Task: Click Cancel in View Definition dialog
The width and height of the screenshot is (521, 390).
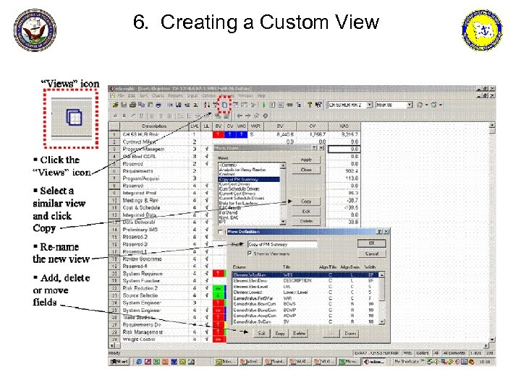Action: click(371, 253)
